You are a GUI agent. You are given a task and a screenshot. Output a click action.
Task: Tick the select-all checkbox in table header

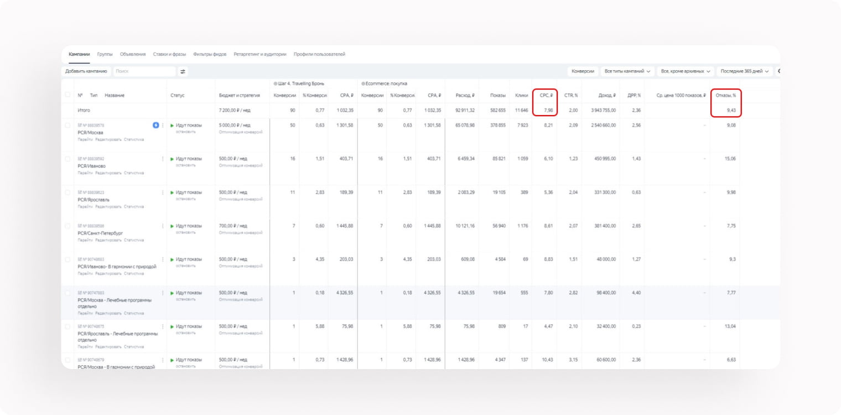pos(68,95)
